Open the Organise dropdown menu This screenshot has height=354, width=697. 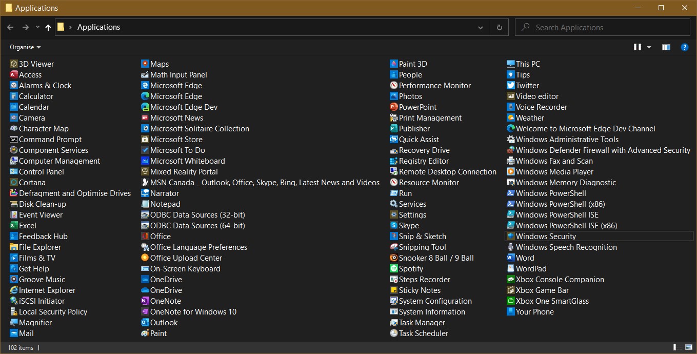click(25, 47)
